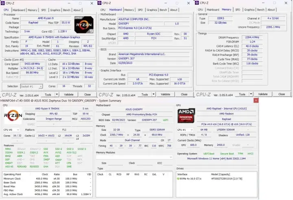Click the Current Link Speed 2.5 GT/s field

[x=138, y=84]
